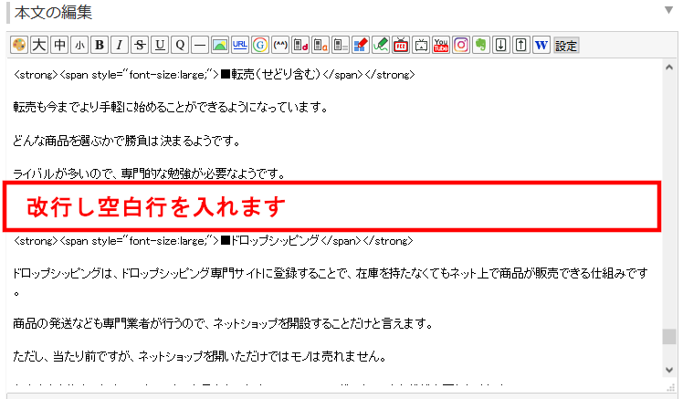Click the document icon with orange a
The width and height of the screenshot is (683, 399).
pyautogui.click(x=320, y=45)
